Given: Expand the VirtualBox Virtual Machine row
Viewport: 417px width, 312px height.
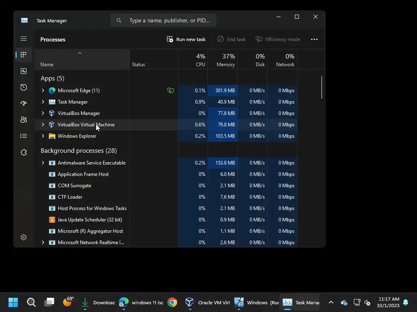Looking at the screenshot, I should (43, 125).
